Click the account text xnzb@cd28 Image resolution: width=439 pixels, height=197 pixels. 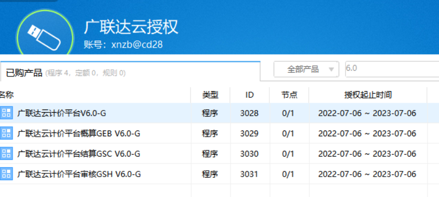[x=137, y=45]
